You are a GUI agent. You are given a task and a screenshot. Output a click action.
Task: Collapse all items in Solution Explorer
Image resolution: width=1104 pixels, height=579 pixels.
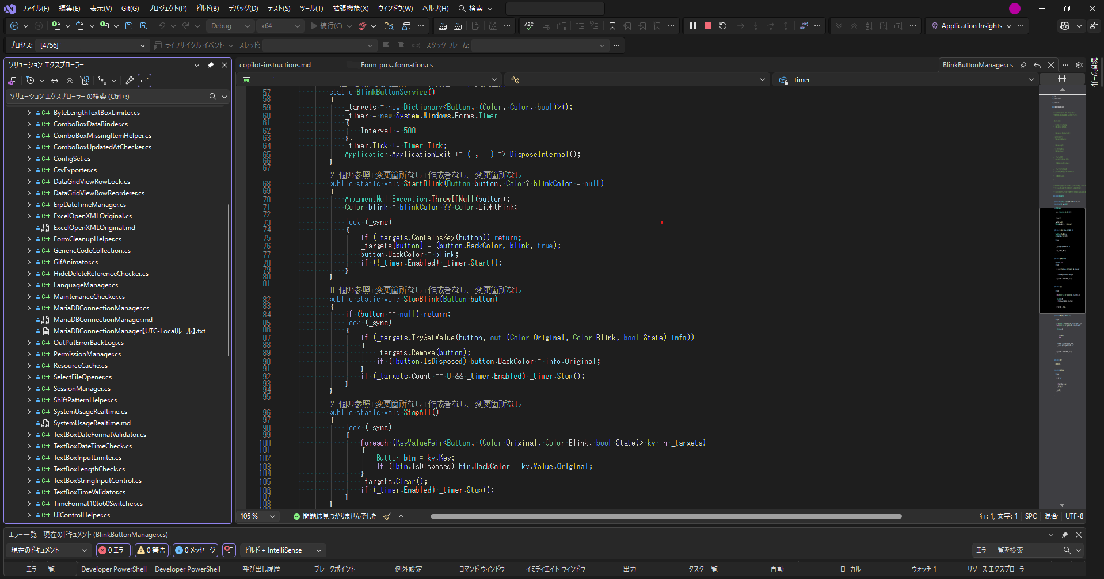tap(70, 80)
